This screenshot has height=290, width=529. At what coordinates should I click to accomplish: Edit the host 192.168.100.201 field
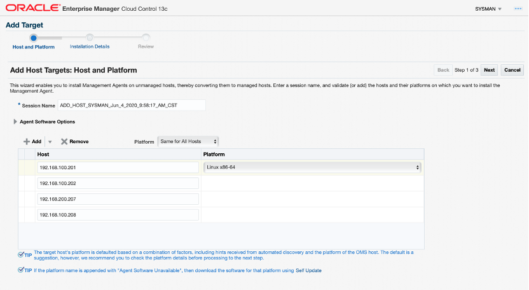(118, 167)
